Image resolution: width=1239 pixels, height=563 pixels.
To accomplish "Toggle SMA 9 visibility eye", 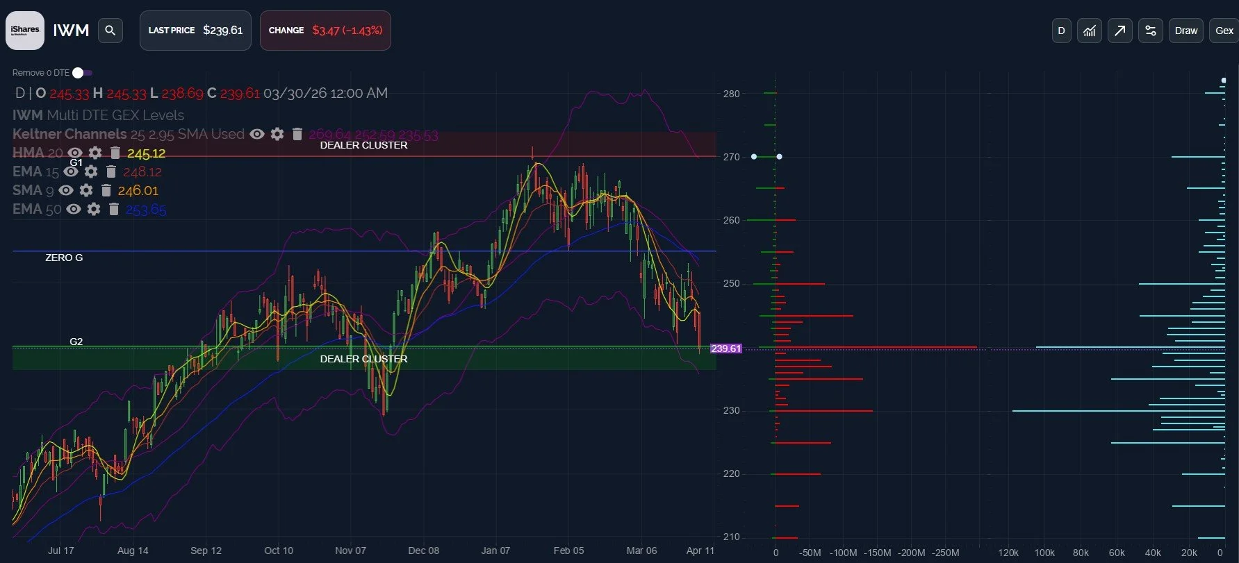I will [66, 190].
